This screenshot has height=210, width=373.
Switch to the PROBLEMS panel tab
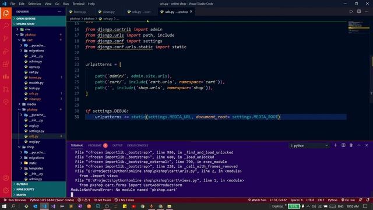[97, 145]
